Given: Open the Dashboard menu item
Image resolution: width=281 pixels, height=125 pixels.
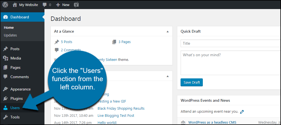Looking at the screenshot, I should pyautogui.click(x=22, y=17).
